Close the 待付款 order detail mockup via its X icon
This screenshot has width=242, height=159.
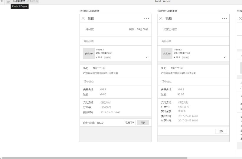pyautogui.click(x=83, y=18)
